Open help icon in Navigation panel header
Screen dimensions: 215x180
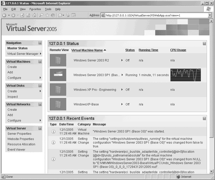pos(40,43)
